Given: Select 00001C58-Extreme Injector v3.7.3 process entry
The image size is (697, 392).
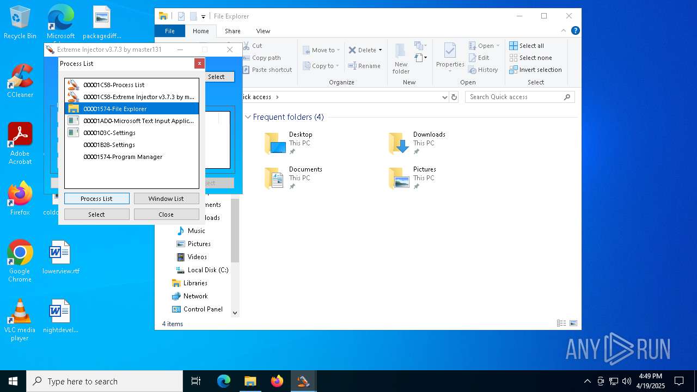Looking at the screenshot, I should [132, 97].
